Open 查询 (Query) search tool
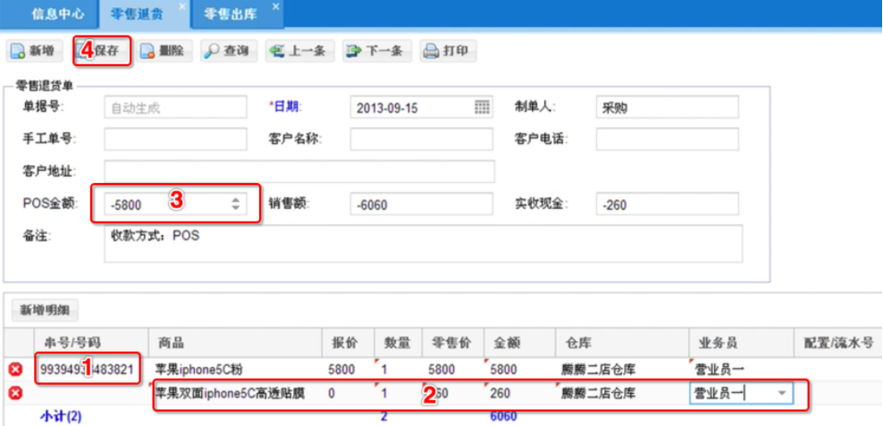883x426 pixels. click(x=227, y=51)
